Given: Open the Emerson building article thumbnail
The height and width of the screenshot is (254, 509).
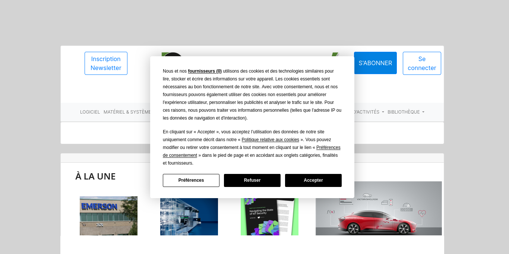Looking at the screenshot, I should 108,216.
